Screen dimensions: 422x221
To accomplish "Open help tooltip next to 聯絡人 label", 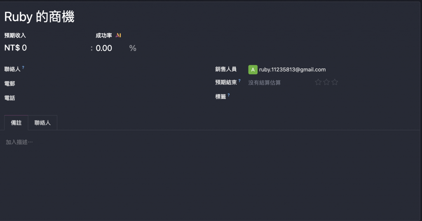I will click(x=23, y=67).
